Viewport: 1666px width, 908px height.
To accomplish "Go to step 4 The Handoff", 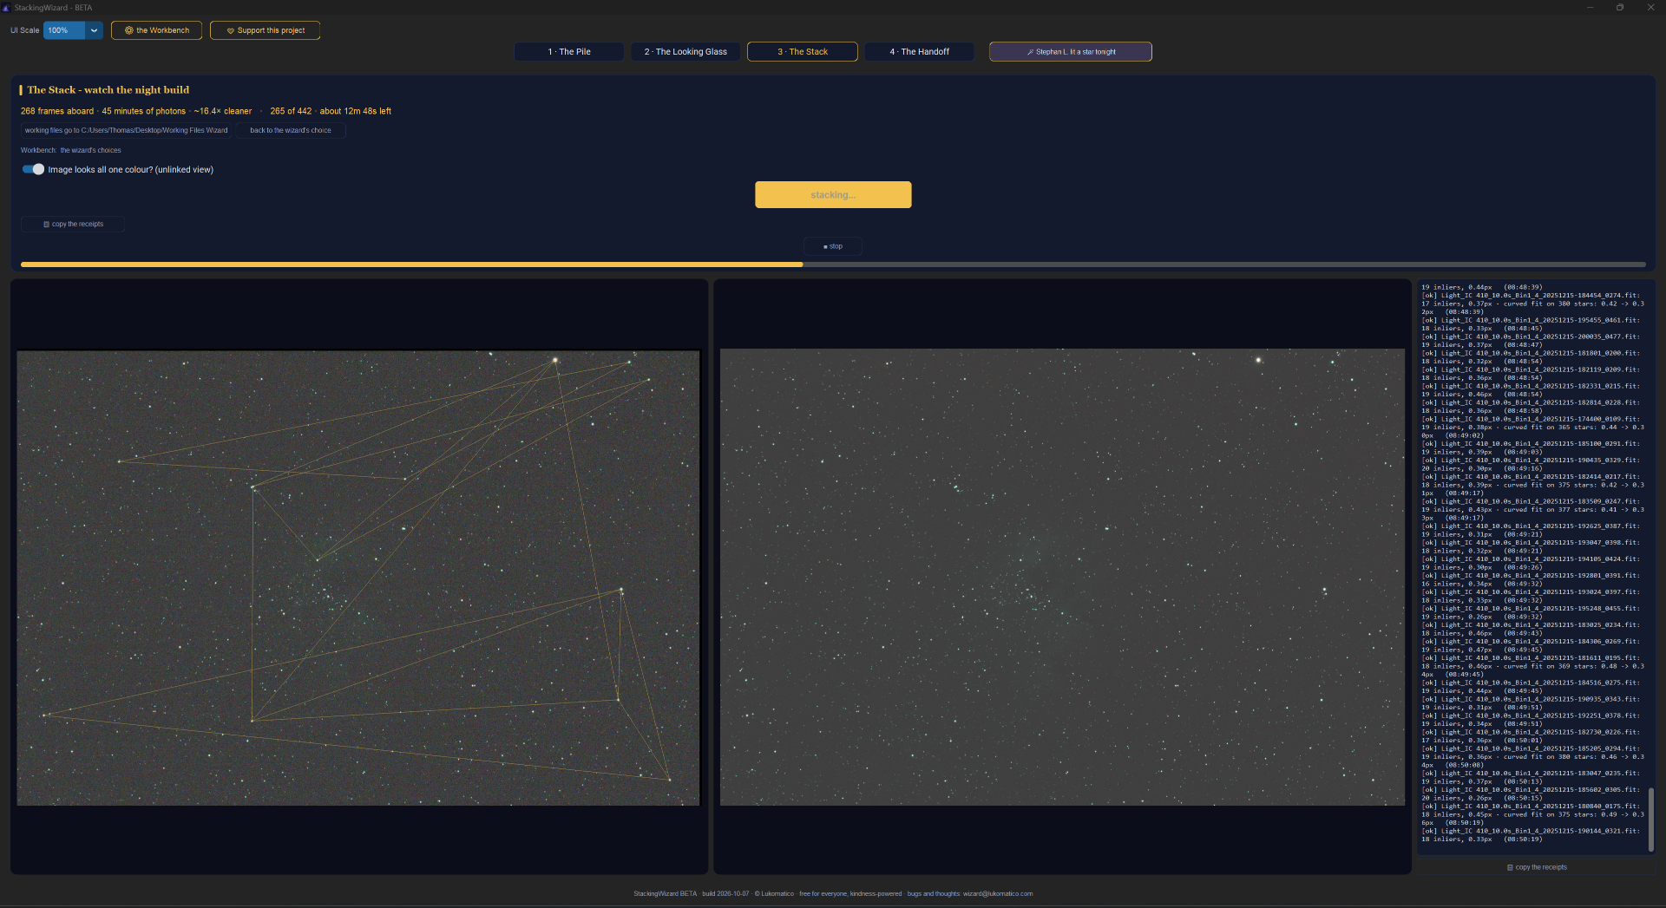I will pyautogui.click(x=920, y=52).
